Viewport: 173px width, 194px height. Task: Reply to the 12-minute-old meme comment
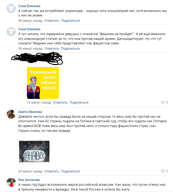[60, 103]
